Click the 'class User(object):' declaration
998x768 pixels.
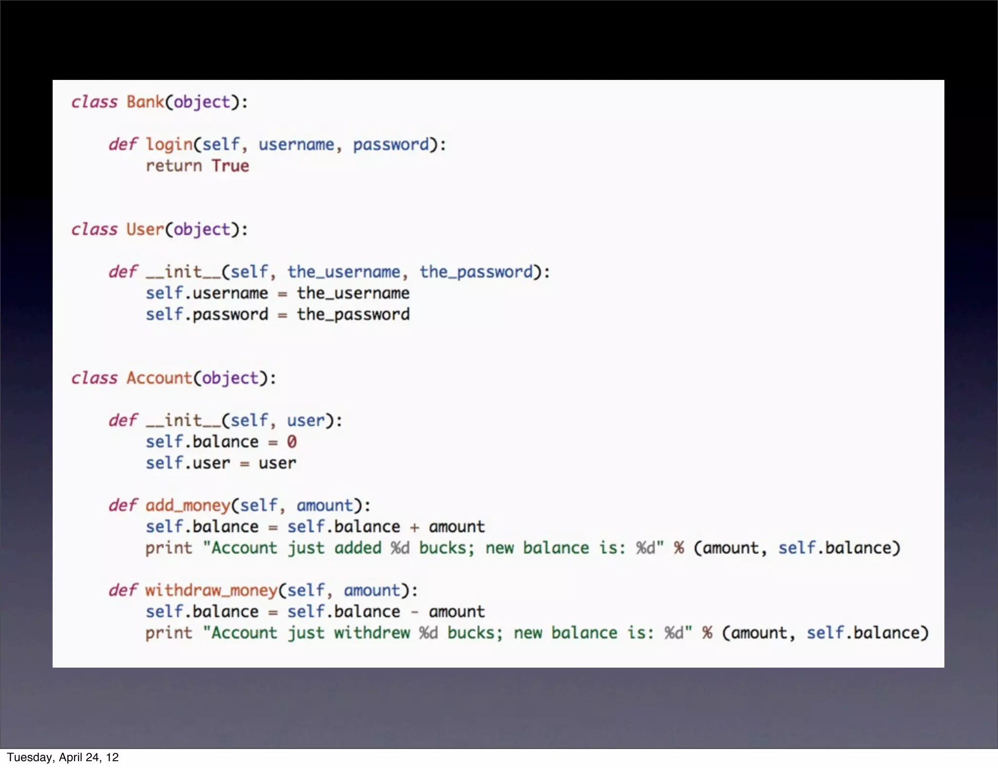click(x=159, y=229)
